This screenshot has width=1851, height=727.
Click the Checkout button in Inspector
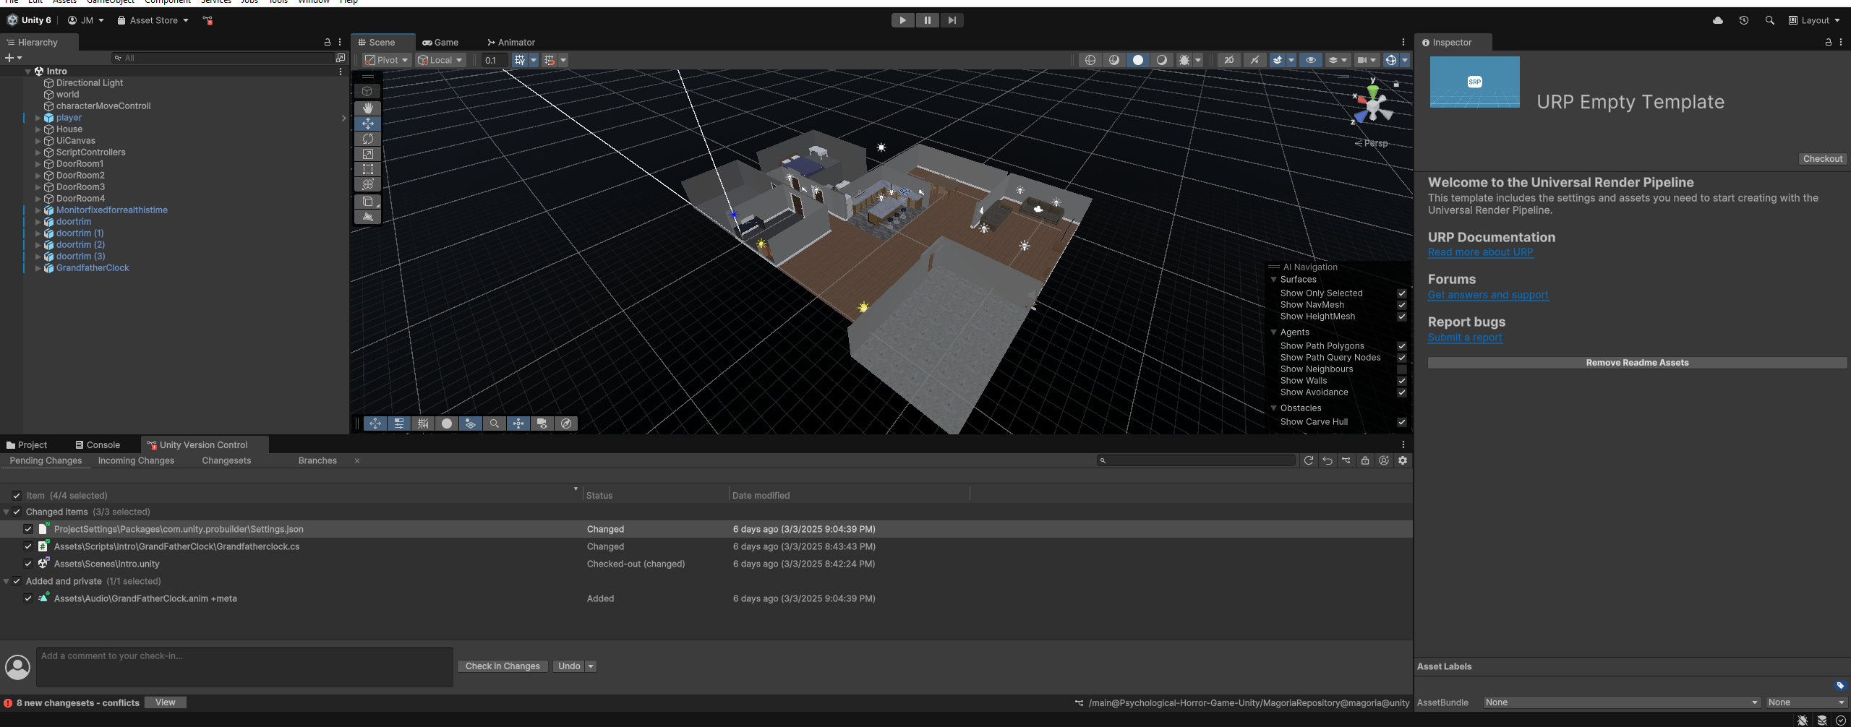pos(1822,159)
